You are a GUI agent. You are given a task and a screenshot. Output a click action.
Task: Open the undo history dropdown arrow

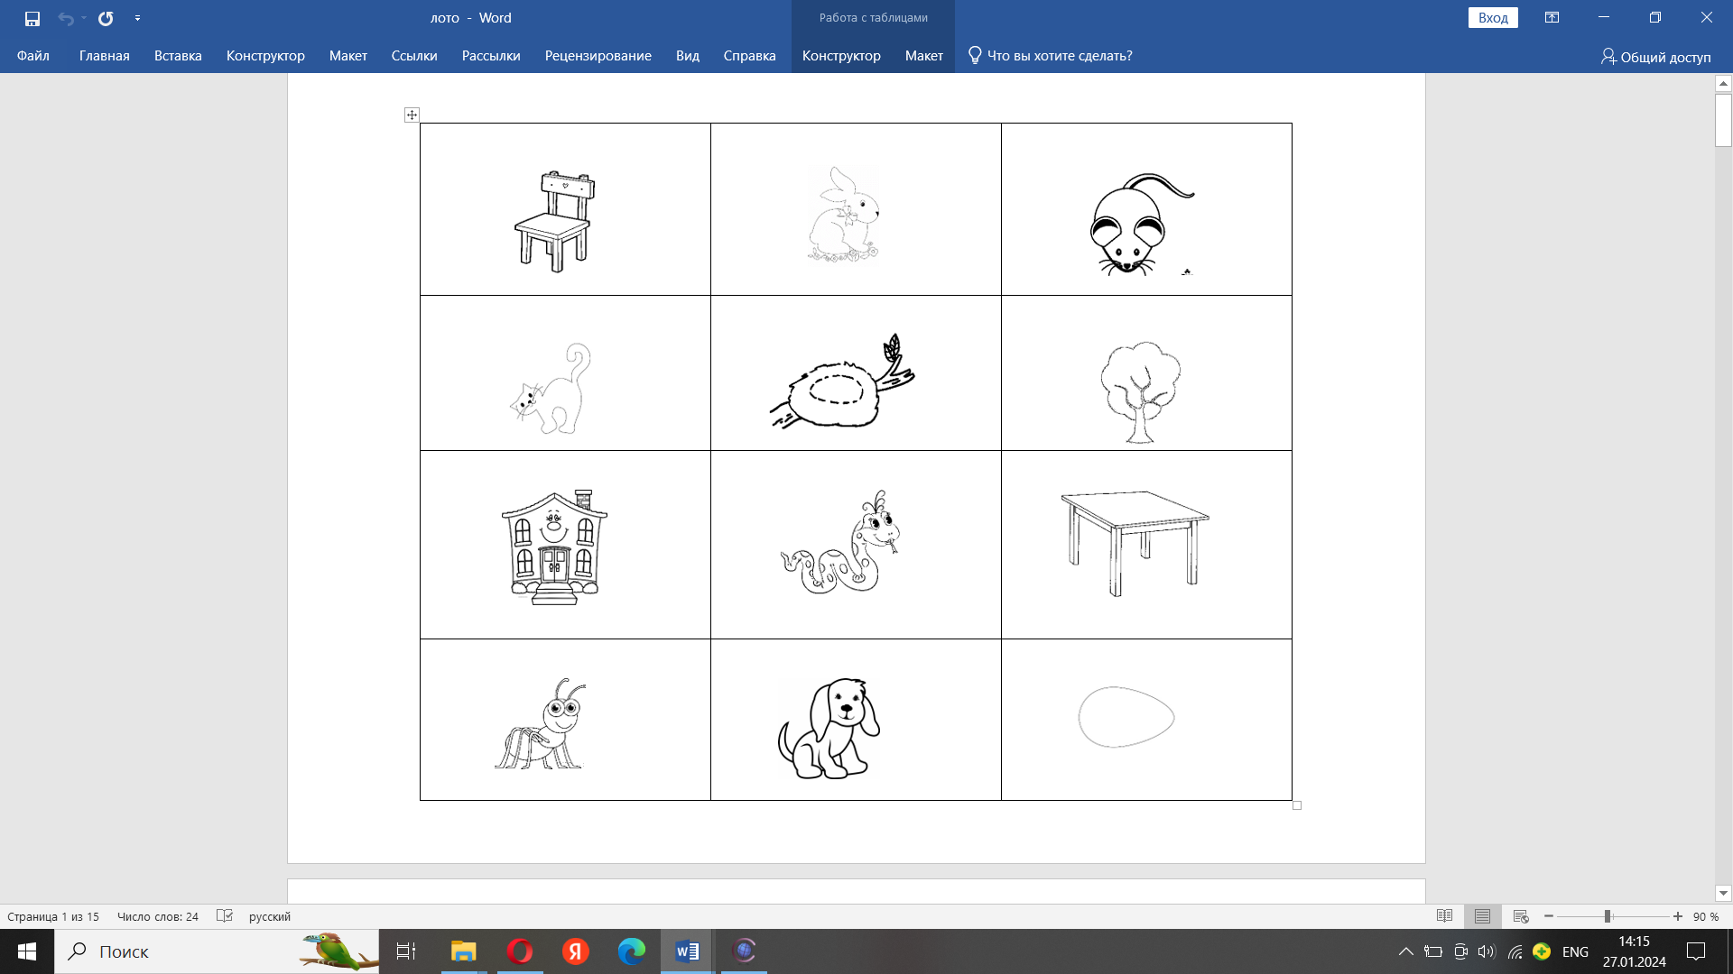(x=84, y=18)
